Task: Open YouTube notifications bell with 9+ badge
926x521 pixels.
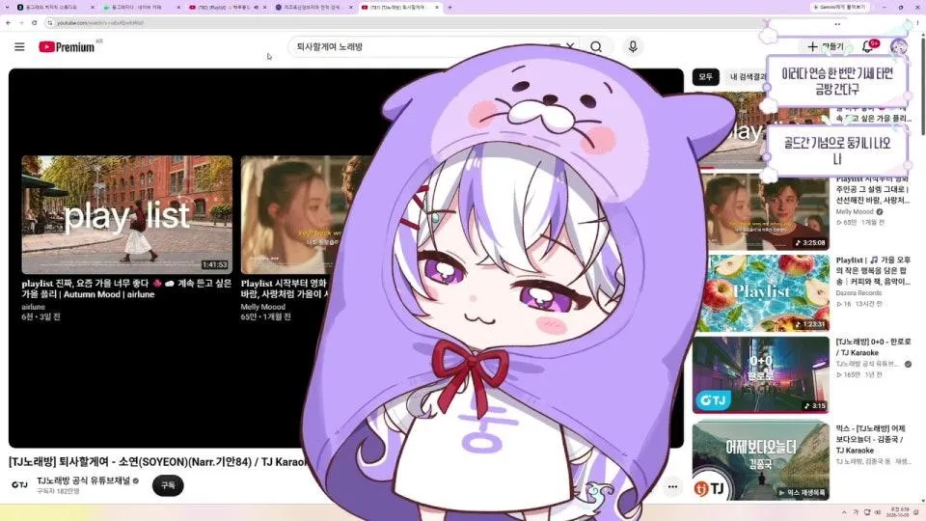Action: [868, 46]
